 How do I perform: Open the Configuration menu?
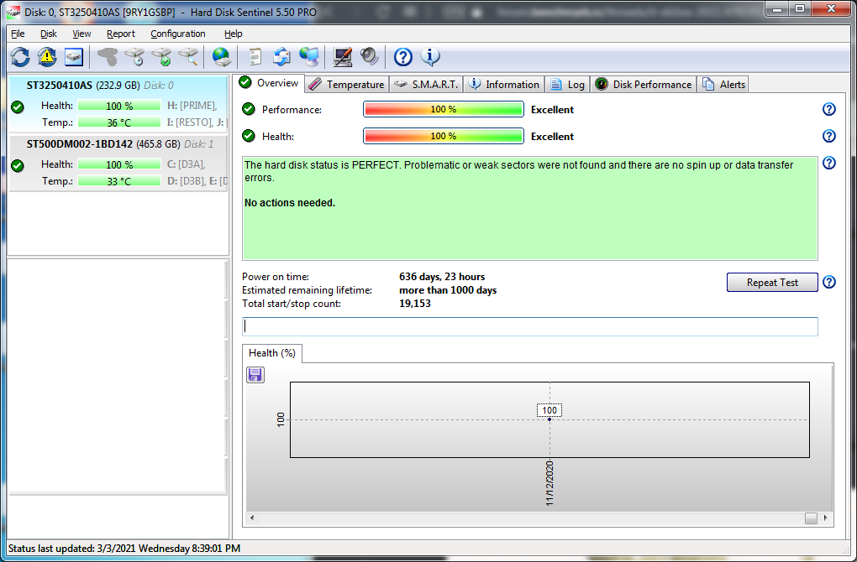point(177,34)
